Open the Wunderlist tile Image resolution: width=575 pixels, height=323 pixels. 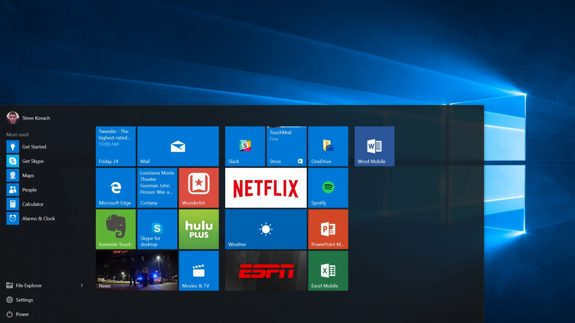pos(198,188)
